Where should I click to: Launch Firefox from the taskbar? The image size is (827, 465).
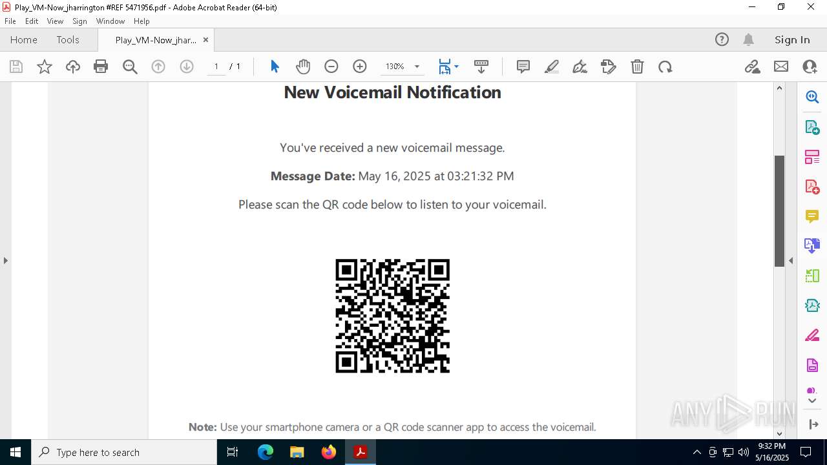pos(329,452)
